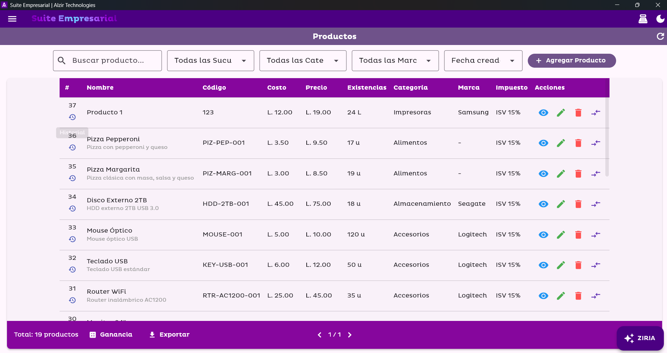Open the Todas las Categorías filter
This screenshot has width=667, height=353.
pyautogui.click(x=302, y=60)
